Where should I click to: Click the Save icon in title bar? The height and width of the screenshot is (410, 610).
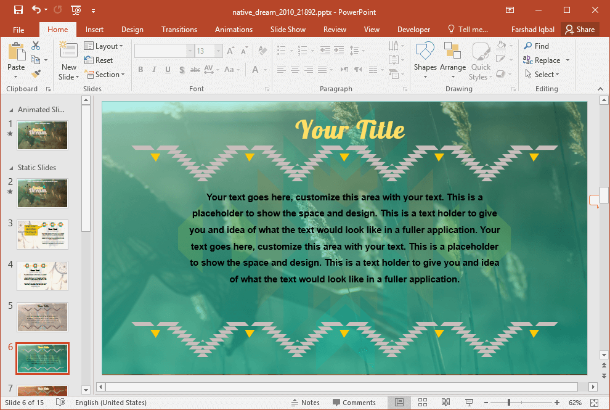pos(18,10)
